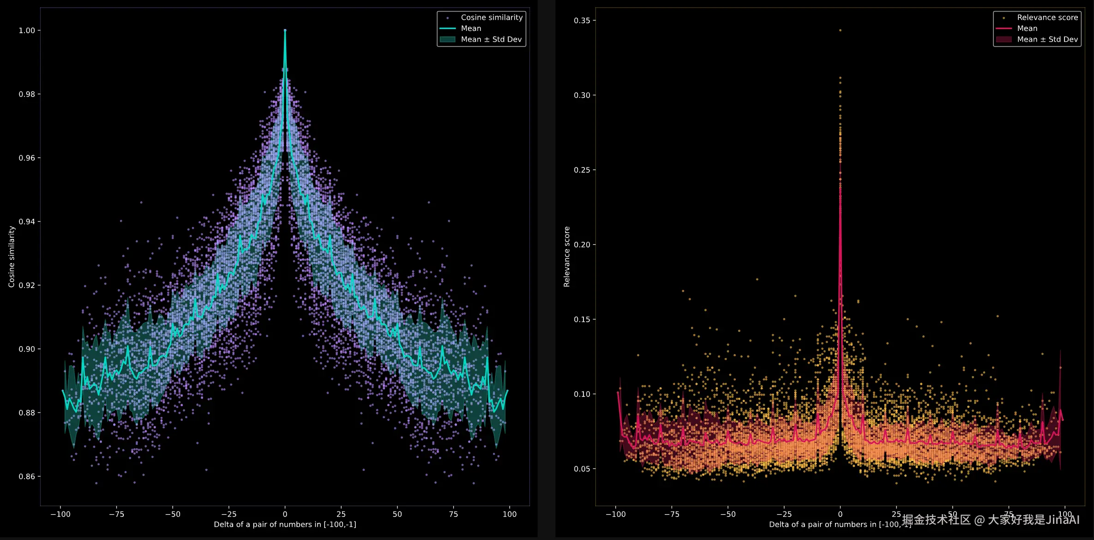Click the topmost relevance score outlier dot

[840, 30]
